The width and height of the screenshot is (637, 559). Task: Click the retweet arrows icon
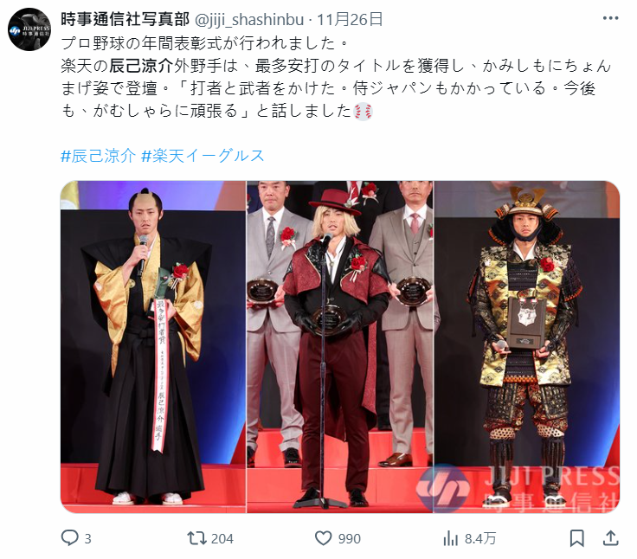[196, 538]
